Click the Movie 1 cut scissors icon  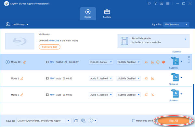pyautogui.click(x=152, y=78)
